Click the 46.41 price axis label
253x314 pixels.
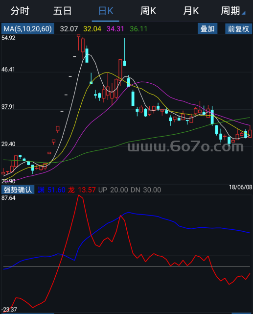click(8, 70)
